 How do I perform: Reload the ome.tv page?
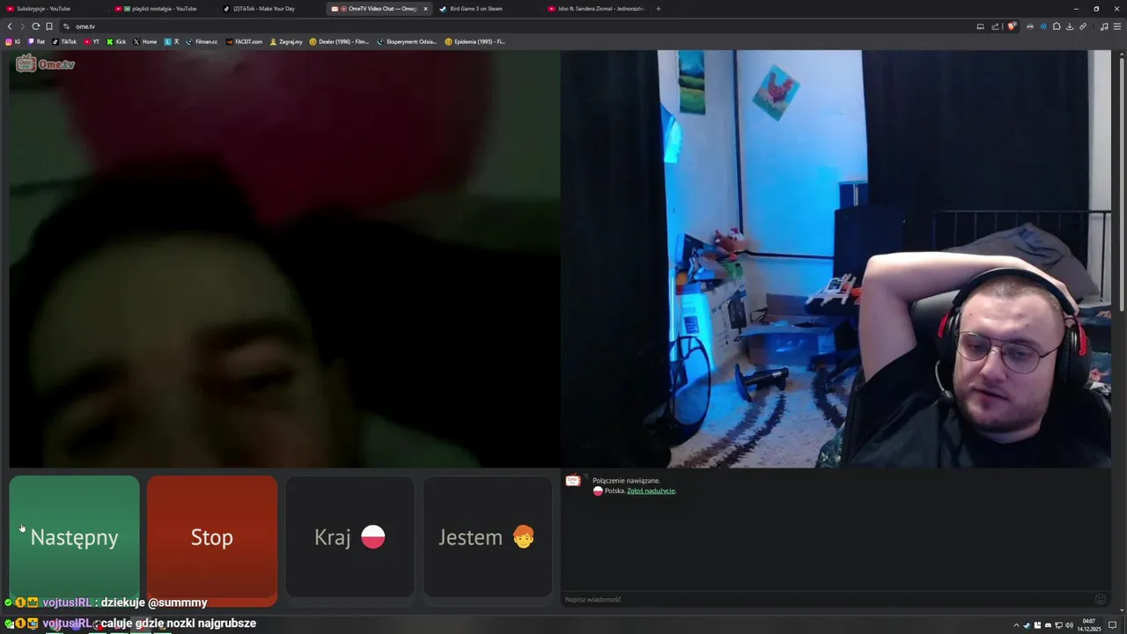point(36,26)
